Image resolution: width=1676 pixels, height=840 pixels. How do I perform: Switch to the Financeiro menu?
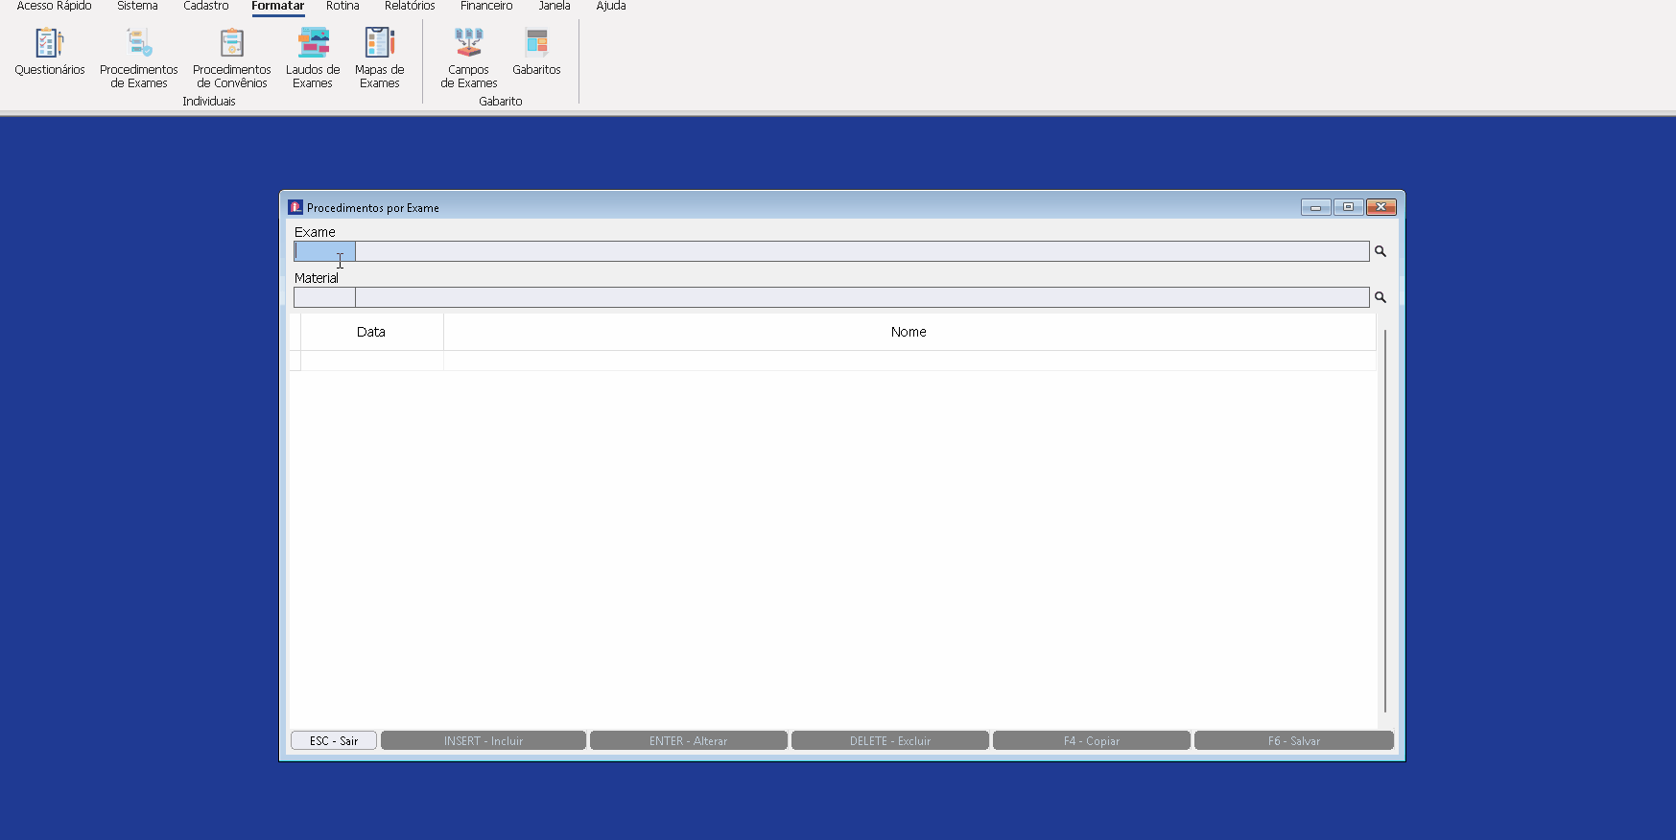486,7
